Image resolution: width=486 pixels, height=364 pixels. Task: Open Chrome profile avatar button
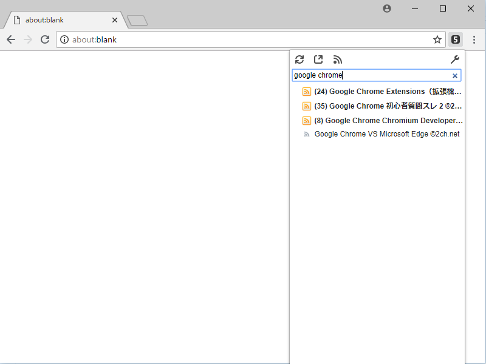pos(387,8)
